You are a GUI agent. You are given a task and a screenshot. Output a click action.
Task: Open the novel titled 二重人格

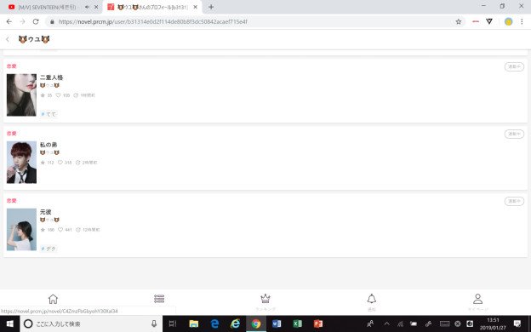(x=51, y=77)
